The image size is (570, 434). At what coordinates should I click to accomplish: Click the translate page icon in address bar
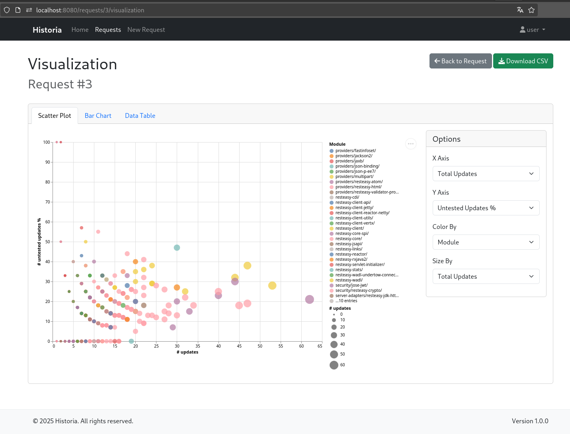pos(520,10)
